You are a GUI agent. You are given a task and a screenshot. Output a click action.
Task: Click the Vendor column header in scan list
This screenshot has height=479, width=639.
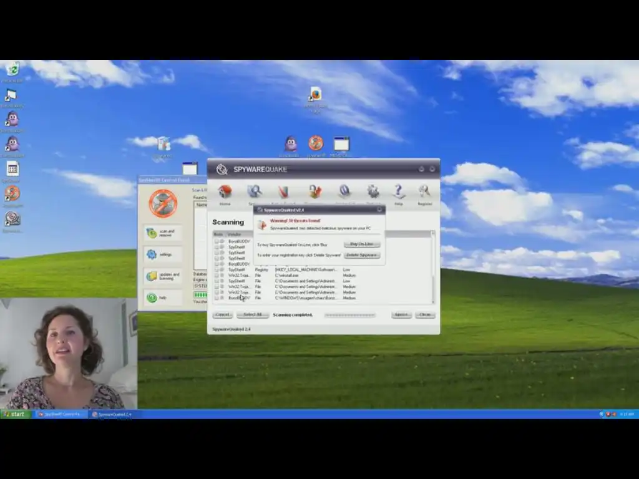pyautogui.click(x=235, y=235)
